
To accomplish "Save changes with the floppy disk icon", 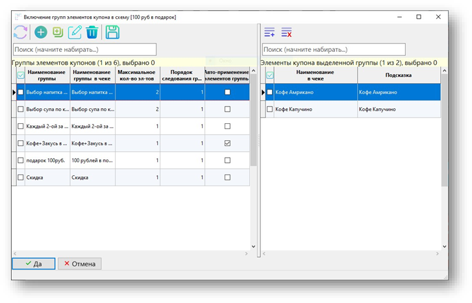I will coord(112,32).
